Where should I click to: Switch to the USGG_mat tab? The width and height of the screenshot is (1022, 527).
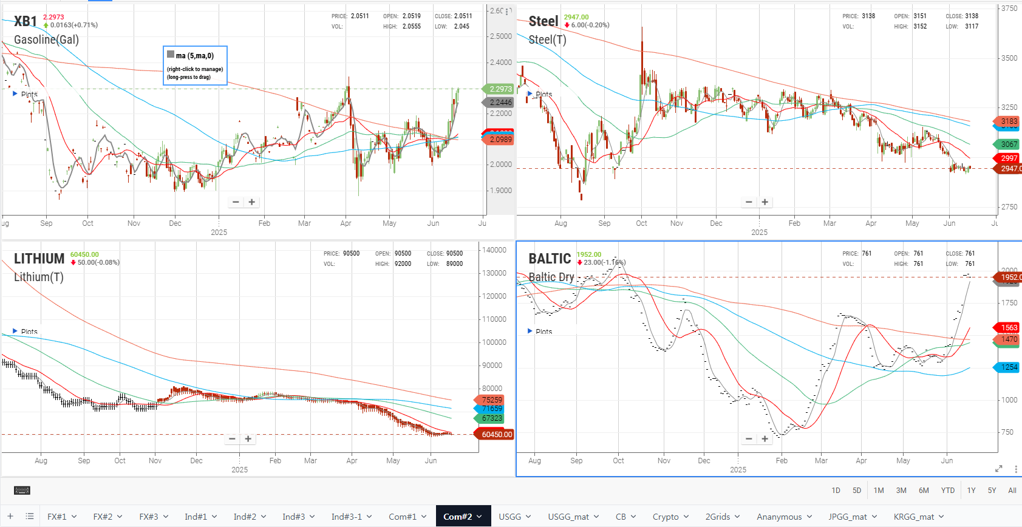coord(568,517)
